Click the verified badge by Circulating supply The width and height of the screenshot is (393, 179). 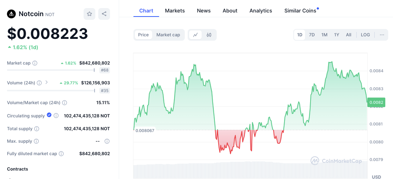[49, 115]
